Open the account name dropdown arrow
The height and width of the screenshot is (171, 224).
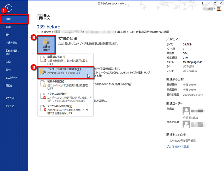(x=215, y=9)
